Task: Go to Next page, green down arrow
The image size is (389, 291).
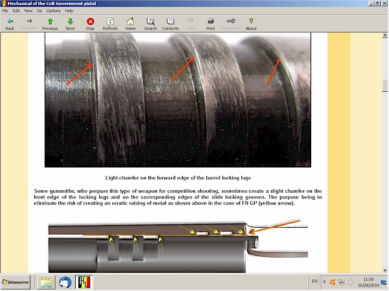Action: 70,24
